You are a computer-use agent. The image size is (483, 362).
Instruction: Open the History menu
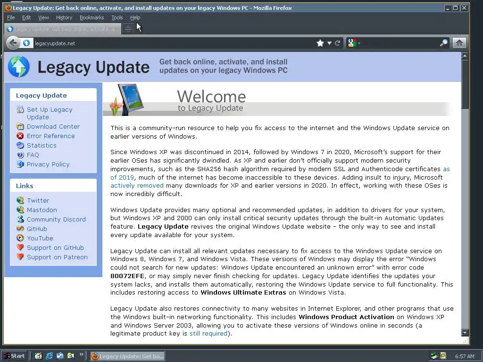click(x=64, y=17)
